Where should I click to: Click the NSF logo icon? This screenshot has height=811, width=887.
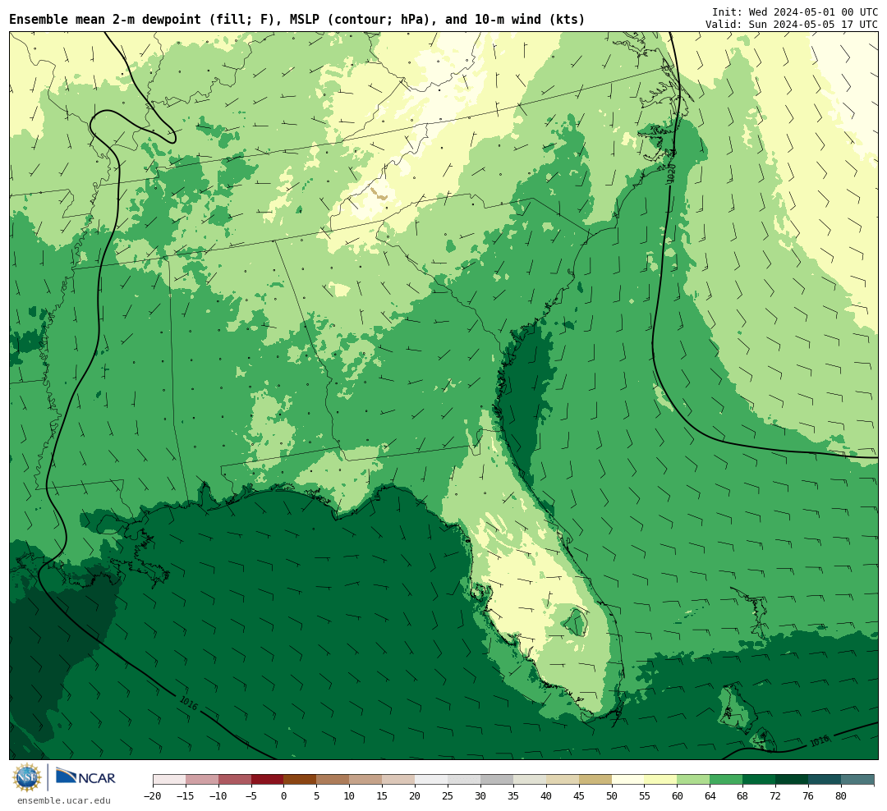pos(26,777)
